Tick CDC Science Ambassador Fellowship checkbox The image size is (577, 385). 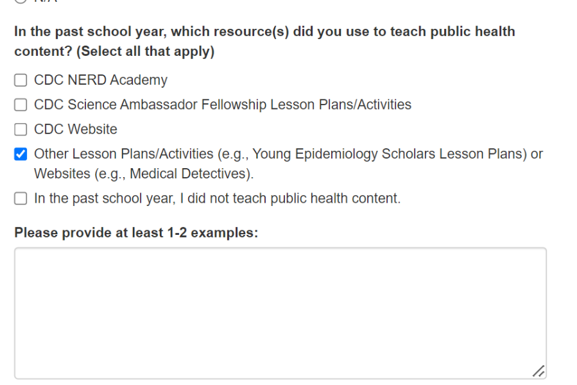coord(21,105)
